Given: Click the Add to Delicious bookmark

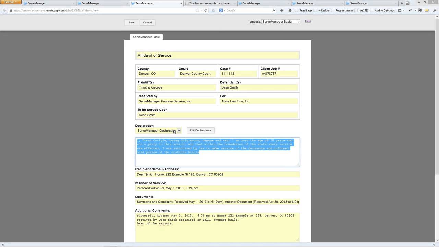Looking at the screenshot, I should pyautogui.click(x=382, y=10).
